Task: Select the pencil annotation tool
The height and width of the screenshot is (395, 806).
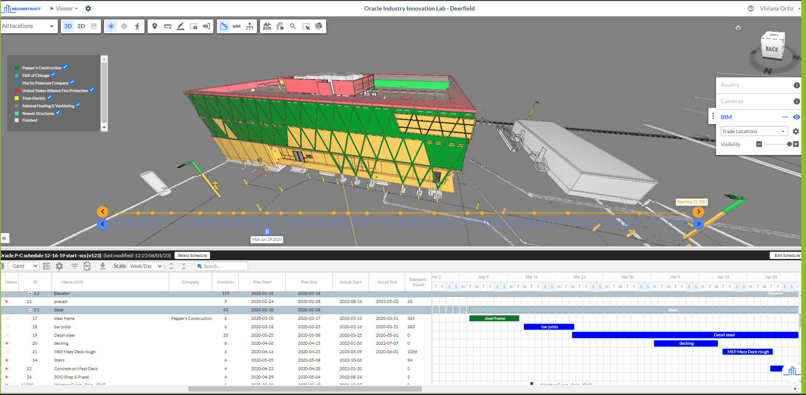Action: coord(180,26)
